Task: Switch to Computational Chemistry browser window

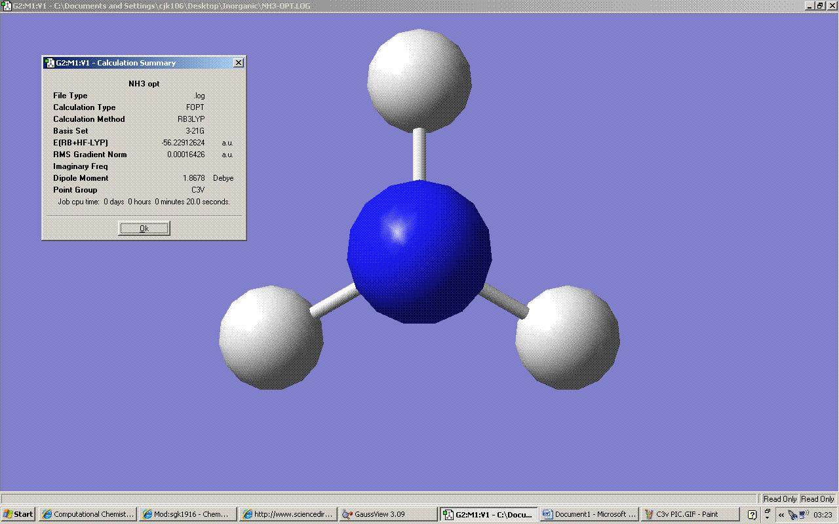Action: pos(88,514)
